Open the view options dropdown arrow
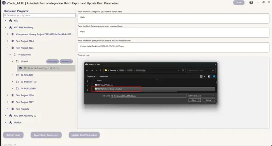The image size is (272, 146). [204, 76]
